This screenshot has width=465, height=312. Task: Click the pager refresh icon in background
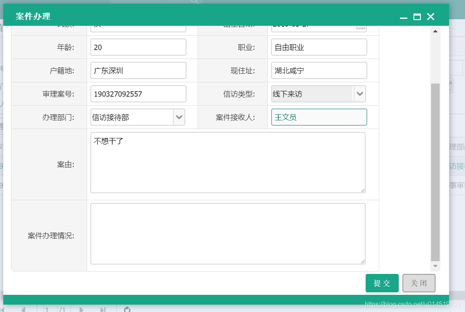pyautogui.click(x=127, y=309)
